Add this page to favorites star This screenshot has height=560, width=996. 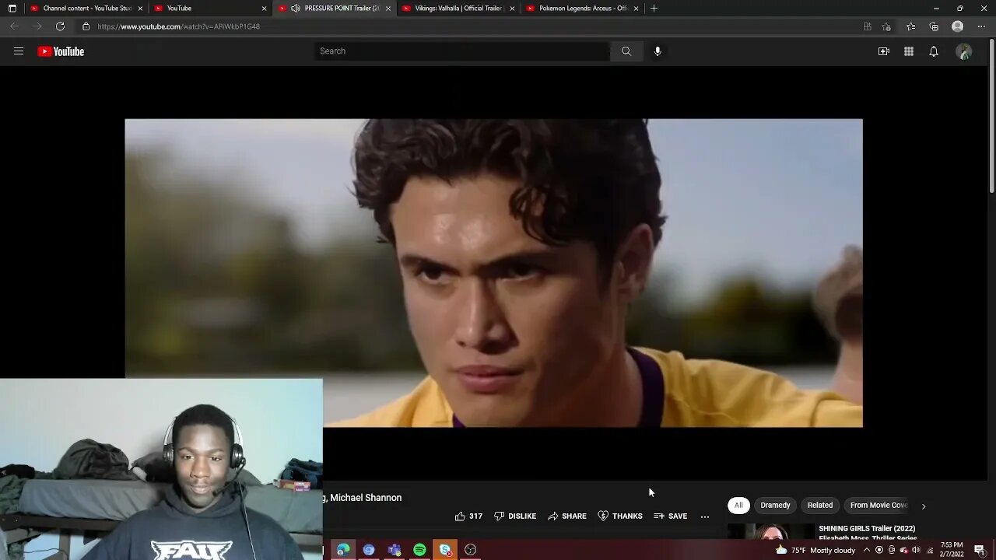tap(886, 26)
